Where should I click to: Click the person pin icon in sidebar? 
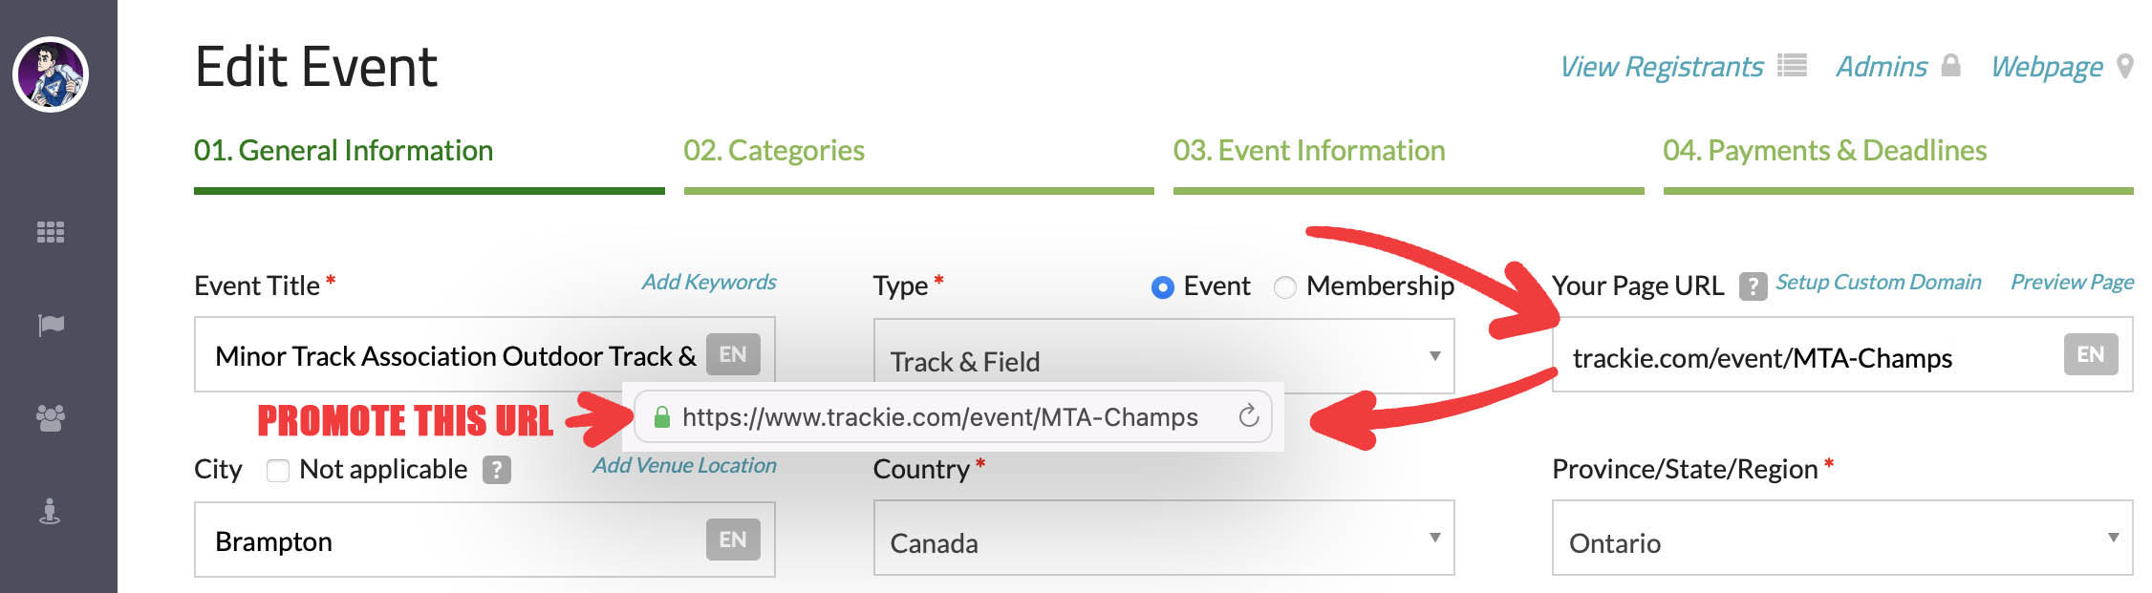point(51,512)
